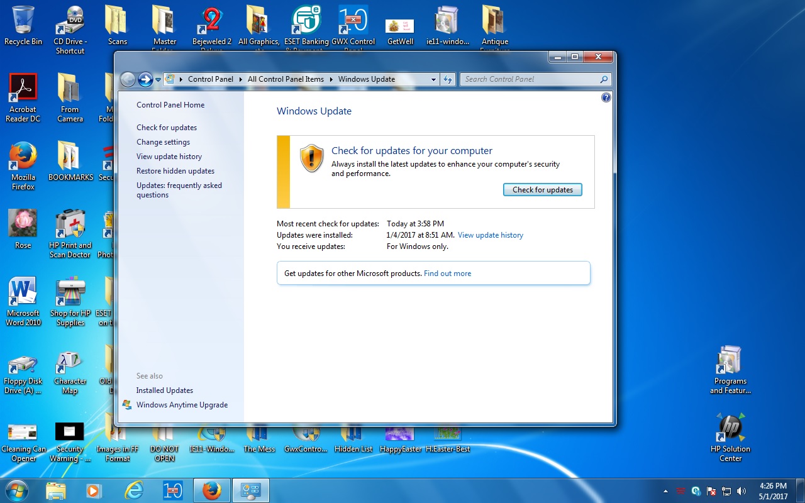
Task: Show hidden tray icons arrow
Action: point(665,491)
